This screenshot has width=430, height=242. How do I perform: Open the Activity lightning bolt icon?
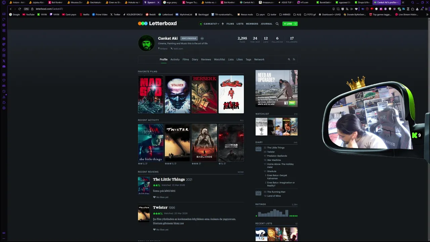click(x=223, y=24)
